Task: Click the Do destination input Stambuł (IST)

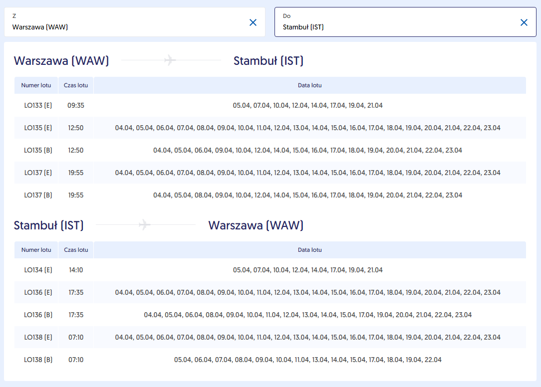Action: point(405,22)
